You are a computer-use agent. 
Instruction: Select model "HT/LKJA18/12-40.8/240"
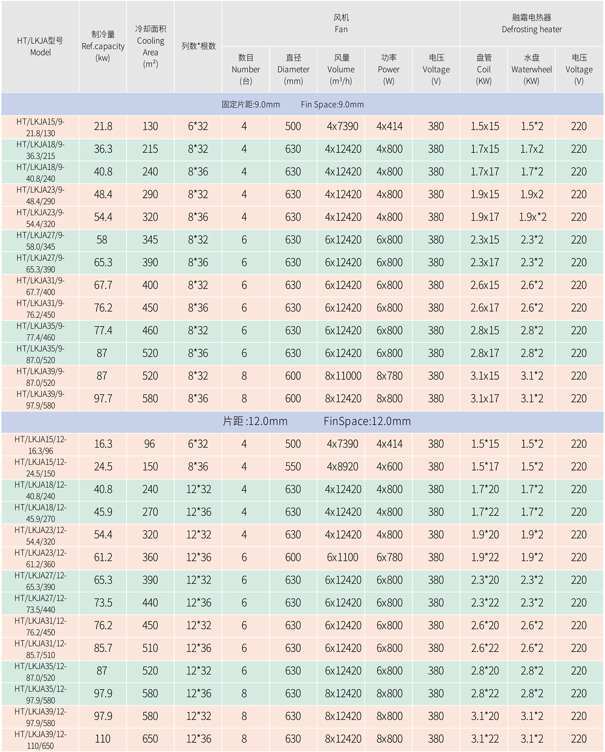click(x=40, y=490)
